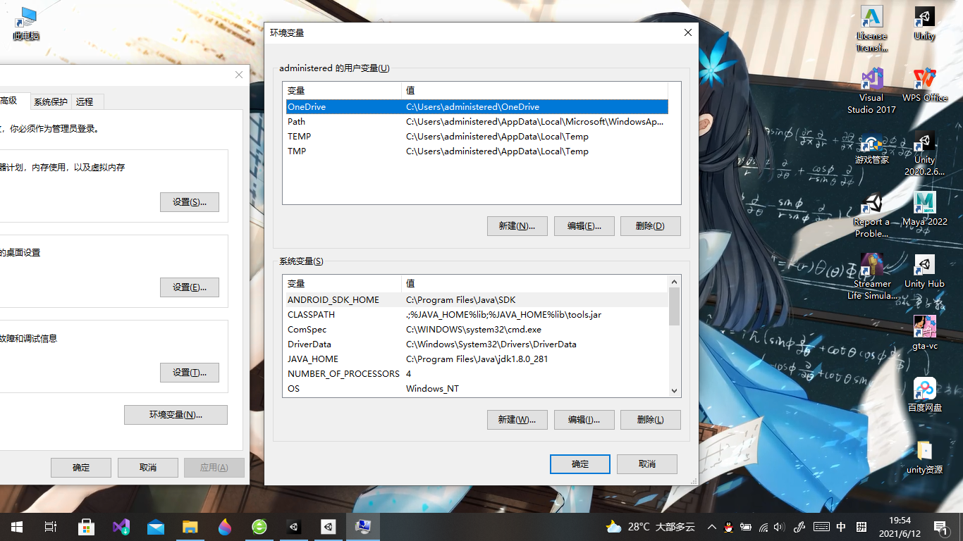
Task: Switch to the 系统保护 tab
Action: 51,102
